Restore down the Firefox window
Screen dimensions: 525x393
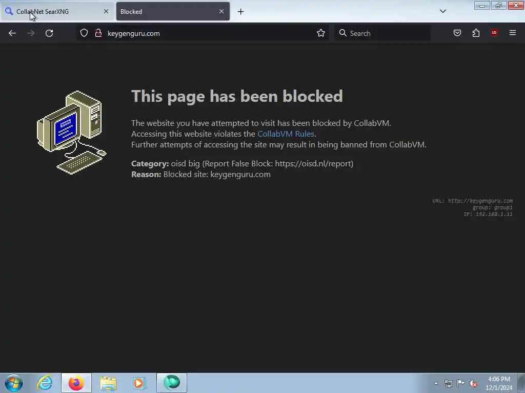tap(499, 6)
